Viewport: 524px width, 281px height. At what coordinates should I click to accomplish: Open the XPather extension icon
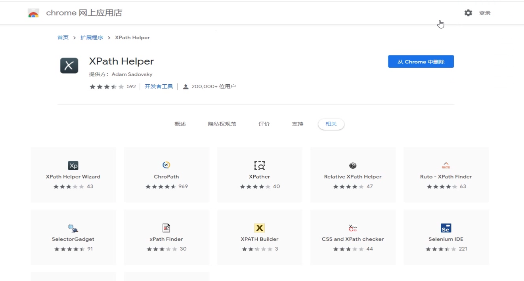pyautogui.click(x=259, y=165)
